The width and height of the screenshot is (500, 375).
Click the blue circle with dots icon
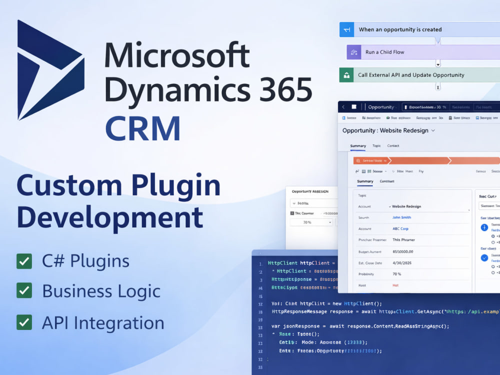484,227
